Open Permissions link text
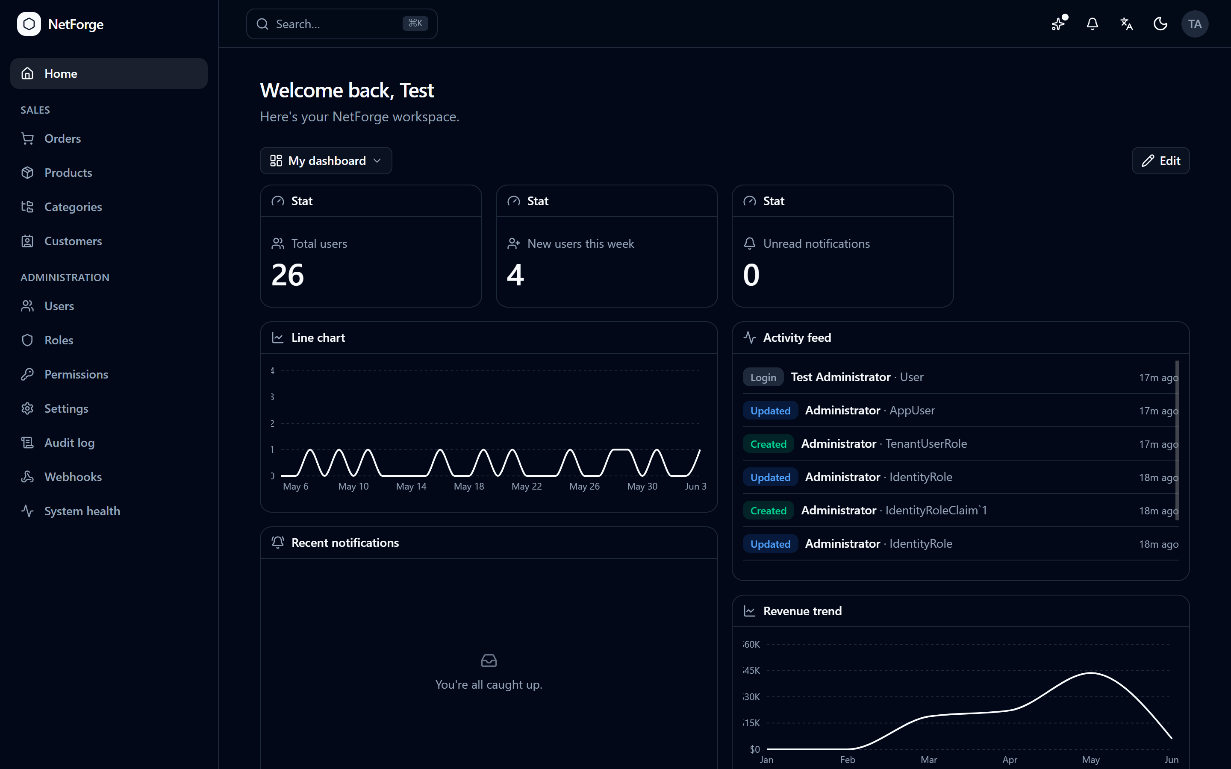Viewport: 1231px width, 769px height. [x=77, y=374]
